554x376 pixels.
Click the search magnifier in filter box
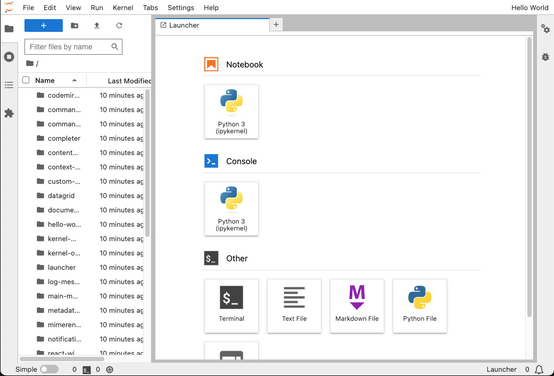pos(115,47)
